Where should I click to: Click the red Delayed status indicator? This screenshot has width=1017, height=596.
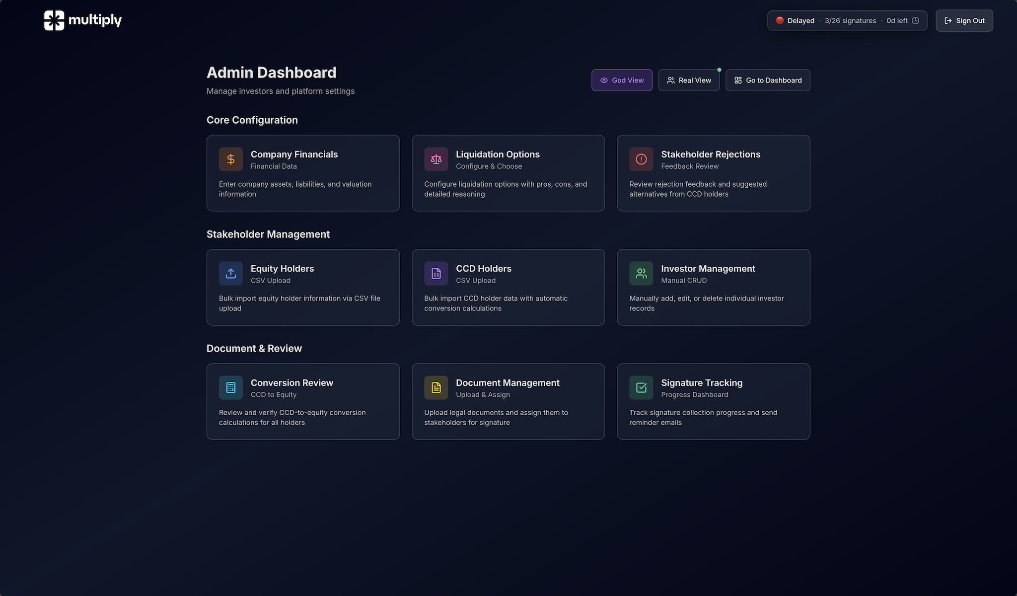pos(780,21)
